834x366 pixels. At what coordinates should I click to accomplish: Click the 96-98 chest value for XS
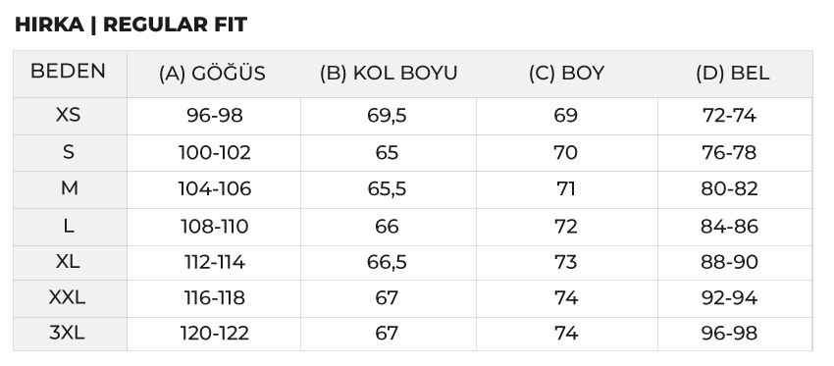click(214, 116)
